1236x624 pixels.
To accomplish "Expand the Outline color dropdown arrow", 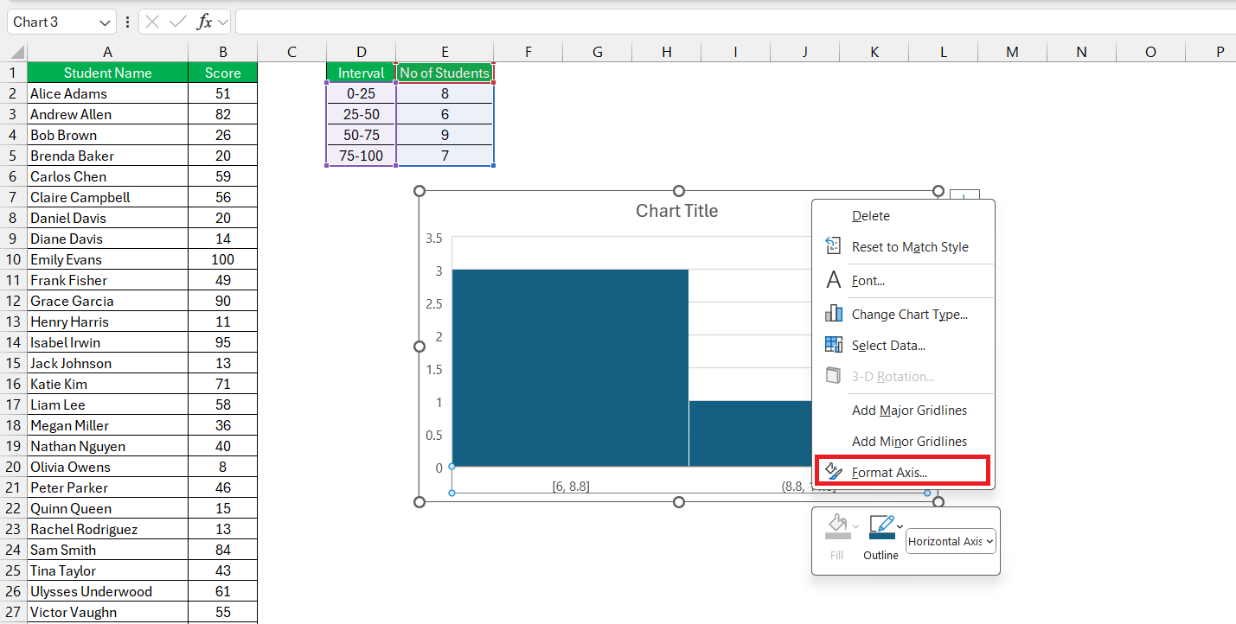I will [x=900, y=526].
